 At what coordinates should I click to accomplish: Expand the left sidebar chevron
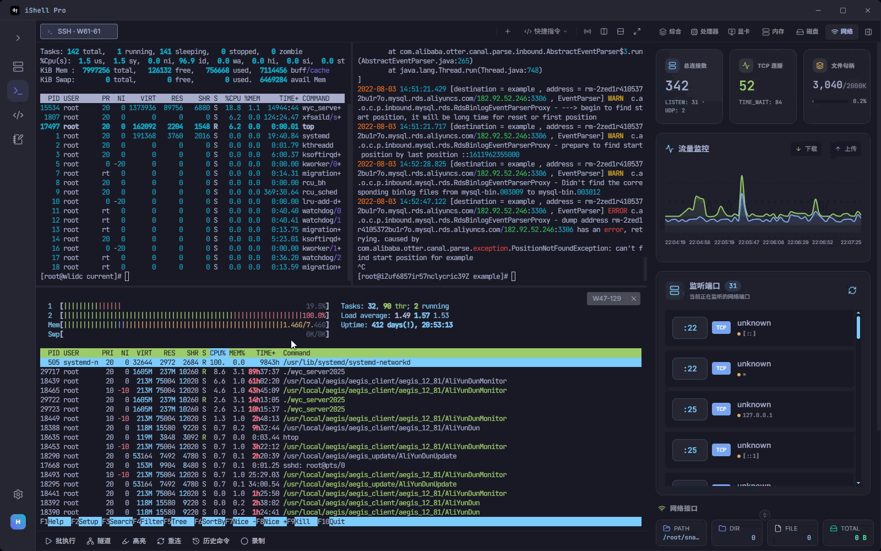18,38
